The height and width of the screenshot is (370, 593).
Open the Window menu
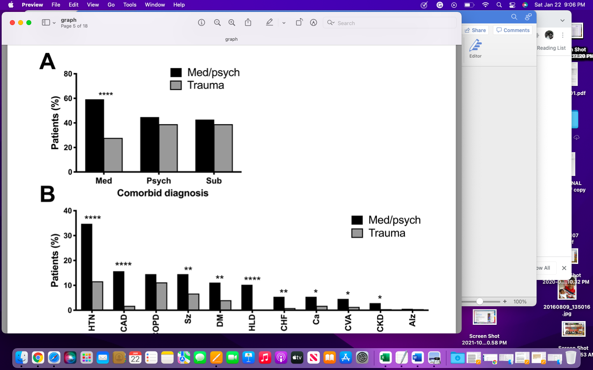coord(155,5)
